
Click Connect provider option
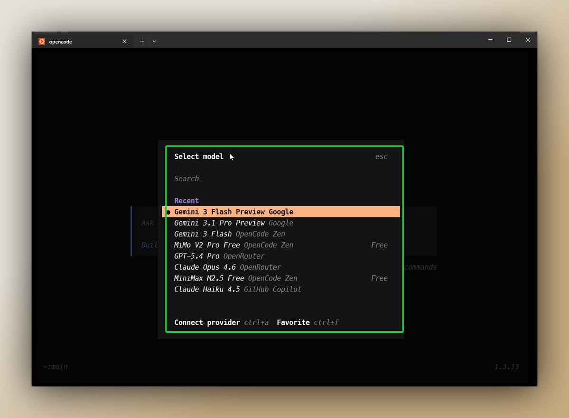(221, 323)
